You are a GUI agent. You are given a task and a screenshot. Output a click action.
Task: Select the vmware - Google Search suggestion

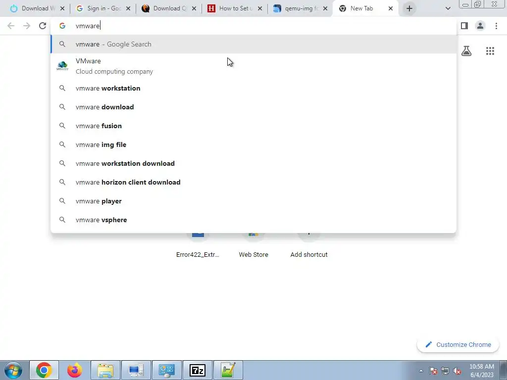point(253,44)
